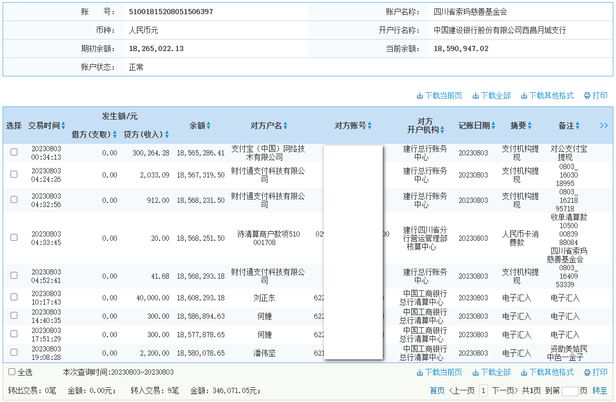The height and width of the screenshot is (402, 616).
Task: Sort 对方账号 column arrows
Action: pos(369,126)
